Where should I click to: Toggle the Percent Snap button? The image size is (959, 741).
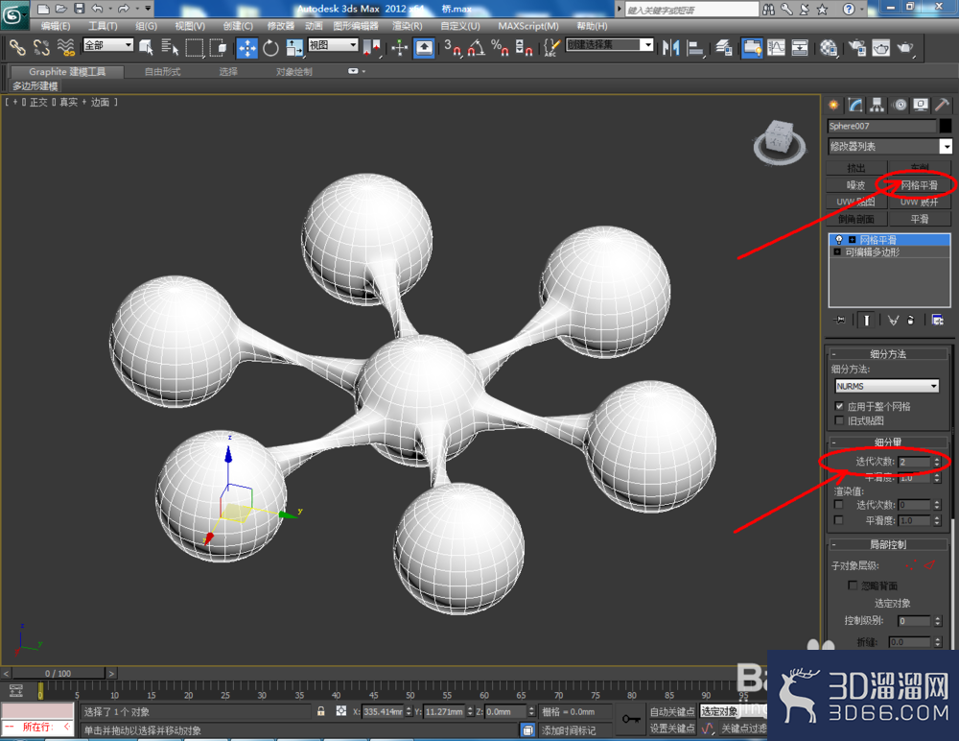500,48
